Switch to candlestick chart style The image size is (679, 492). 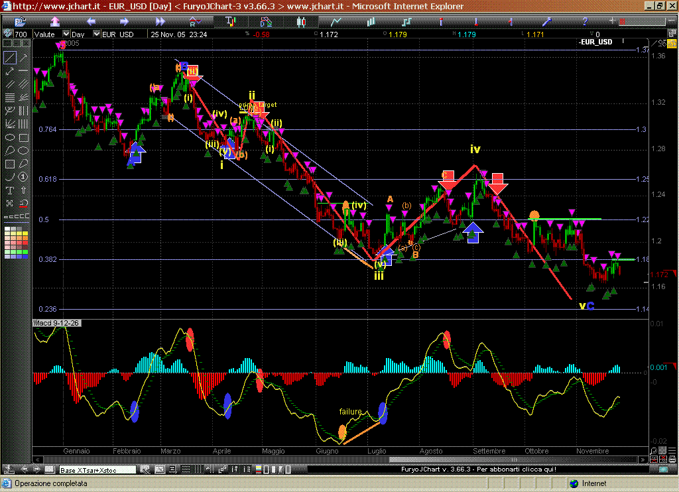click(300, 21)
